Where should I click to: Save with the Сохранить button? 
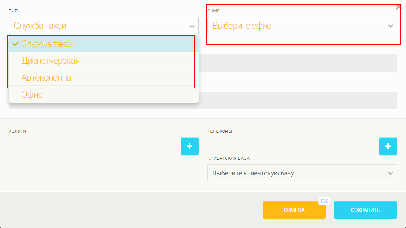(365, 210)
